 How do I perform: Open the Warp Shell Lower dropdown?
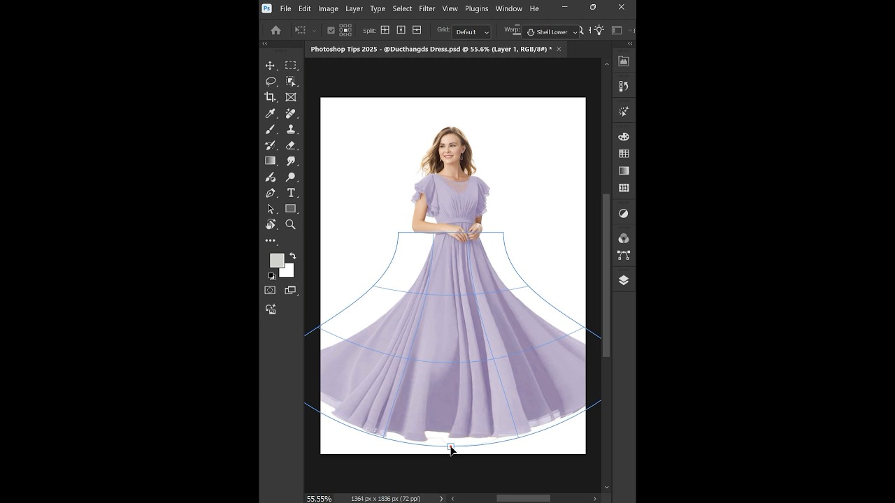(552, 31)
